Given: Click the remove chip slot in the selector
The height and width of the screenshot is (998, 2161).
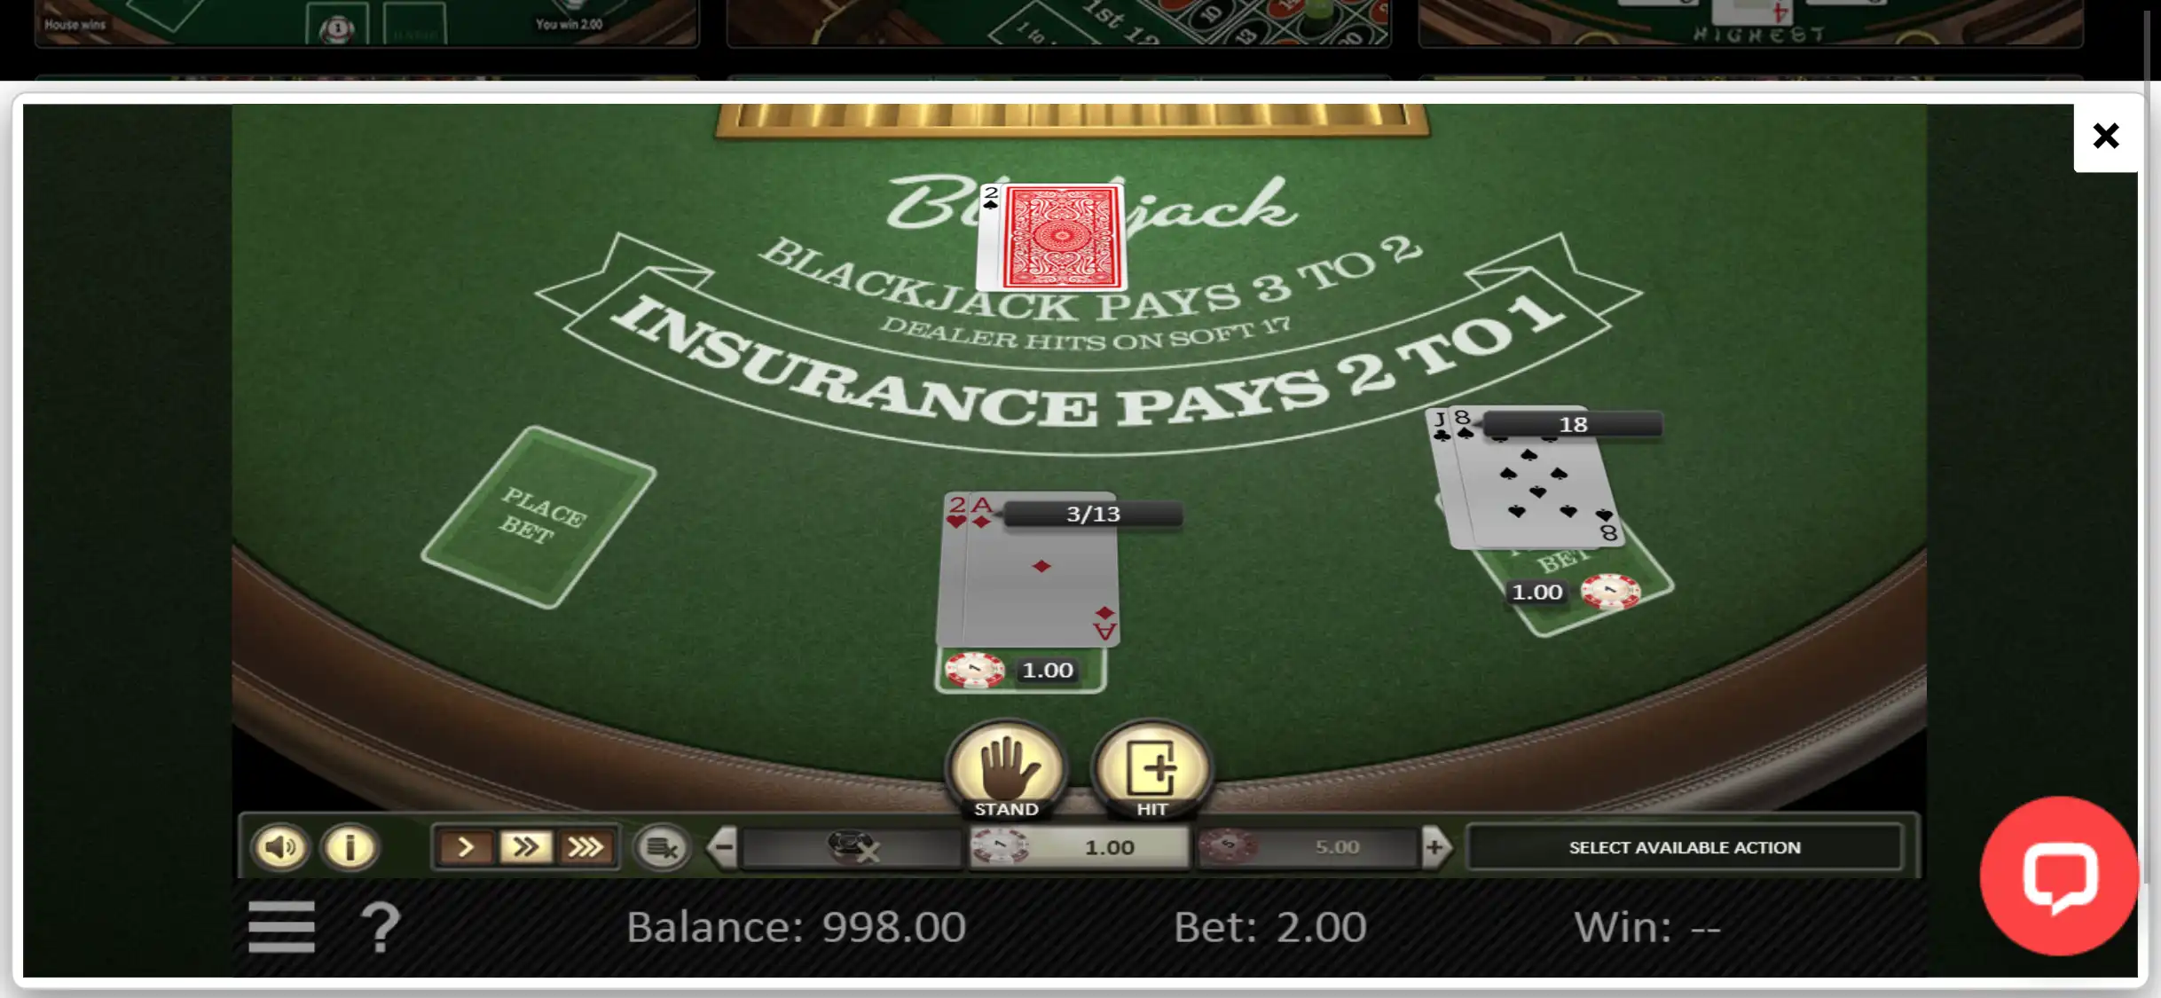Looking at the screenshot, I should coord(852,847).
